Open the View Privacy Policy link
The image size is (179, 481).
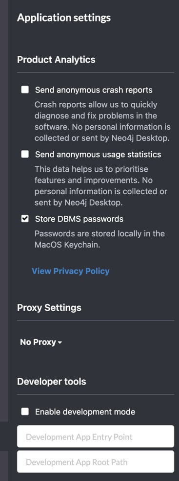tap(71, 271)
